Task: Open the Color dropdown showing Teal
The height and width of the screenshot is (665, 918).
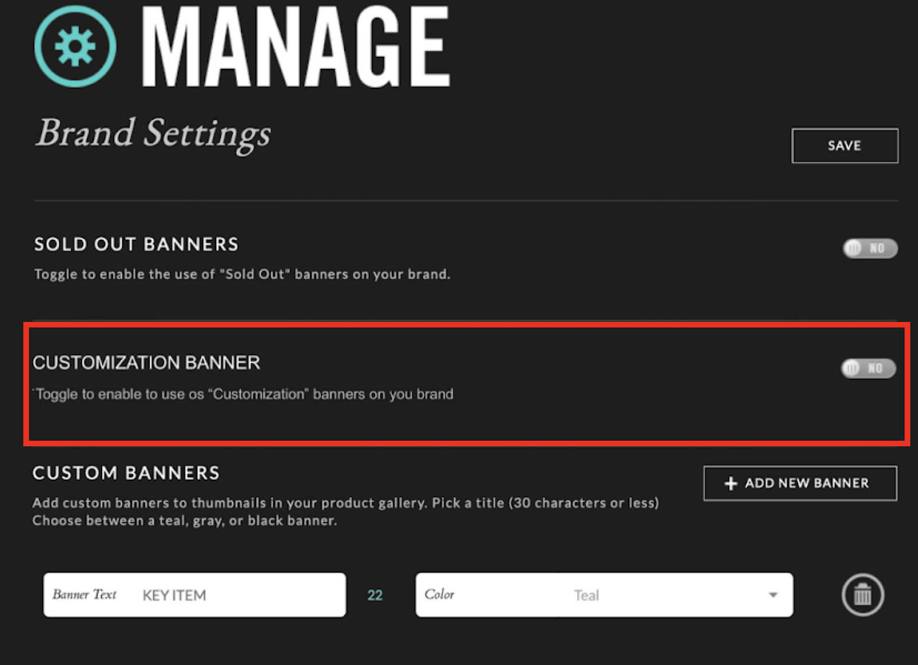Action: [x=602, y=595]
